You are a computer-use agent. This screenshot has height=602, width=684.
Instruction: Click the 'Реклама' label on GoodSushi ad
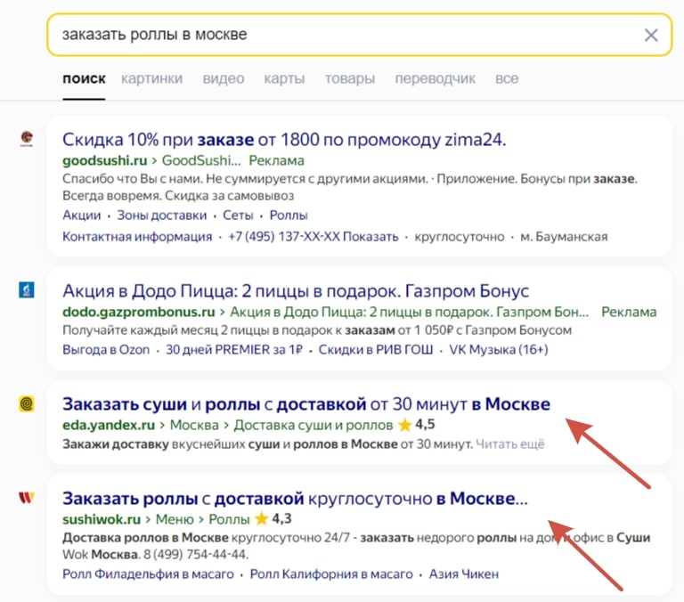pos(277,160)
